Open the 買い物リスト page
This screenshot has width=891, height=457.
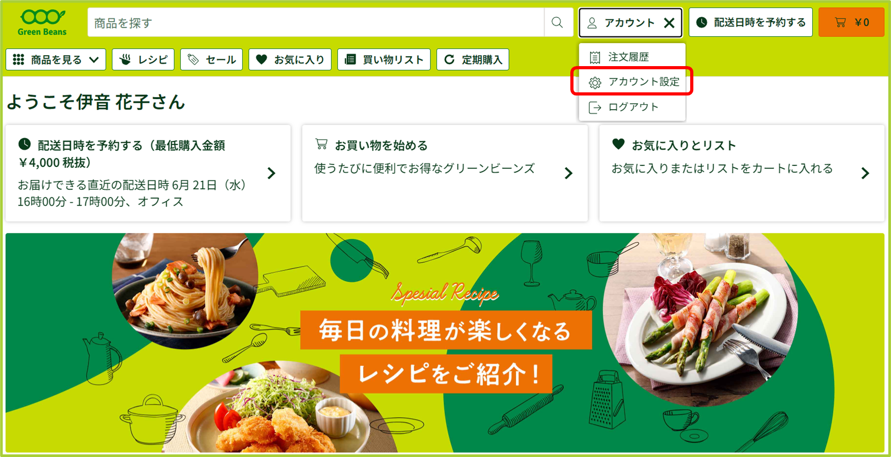pyautogui.click(x=384, y=59)
